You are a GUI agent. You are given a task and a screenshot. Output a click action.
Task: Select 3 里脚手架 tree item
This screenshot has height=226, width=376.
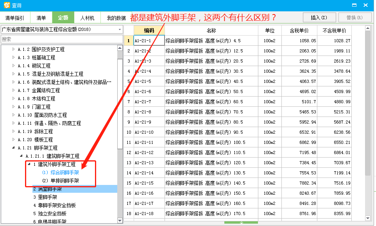45,197
